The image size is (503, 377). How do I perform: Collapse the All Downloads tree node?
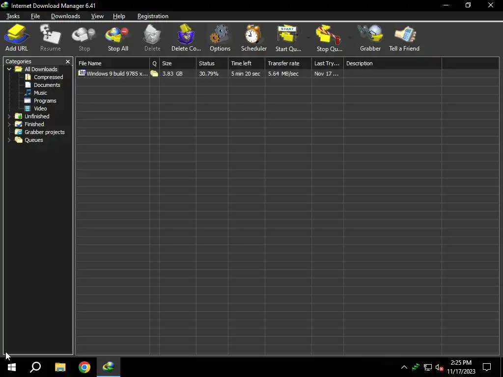(9, 69)
